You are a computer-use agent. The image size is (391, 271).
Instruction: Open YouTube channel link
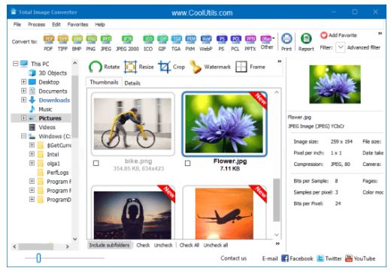click(360, 258)
